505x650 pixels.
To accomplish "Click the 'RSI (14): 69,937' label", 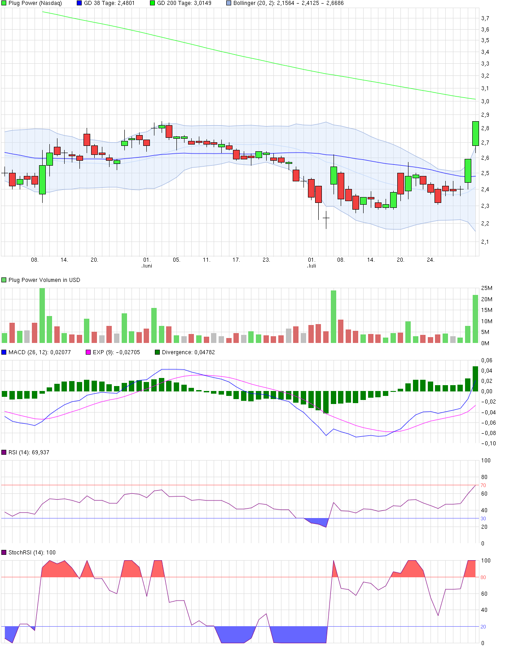I will coord(29,452).
